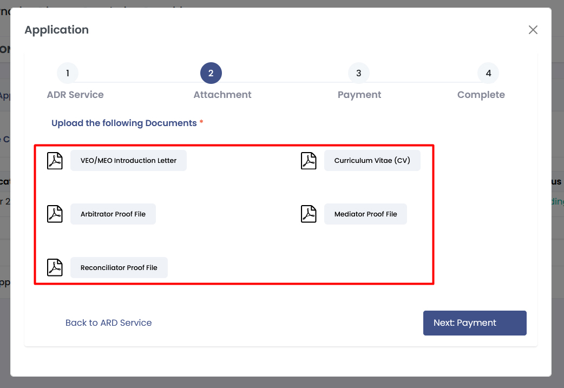Select the PDF icon for Arbitrator Proof File

pyautogui.click(x=55, y=214)
